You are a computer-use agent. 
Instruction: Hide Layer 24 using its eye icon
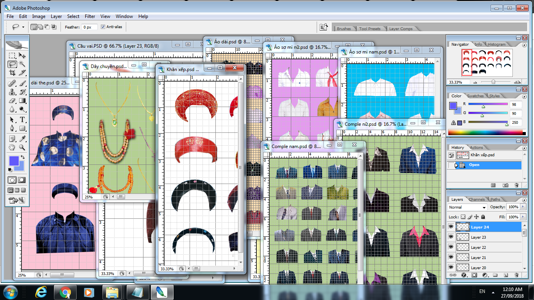[451, 227]
